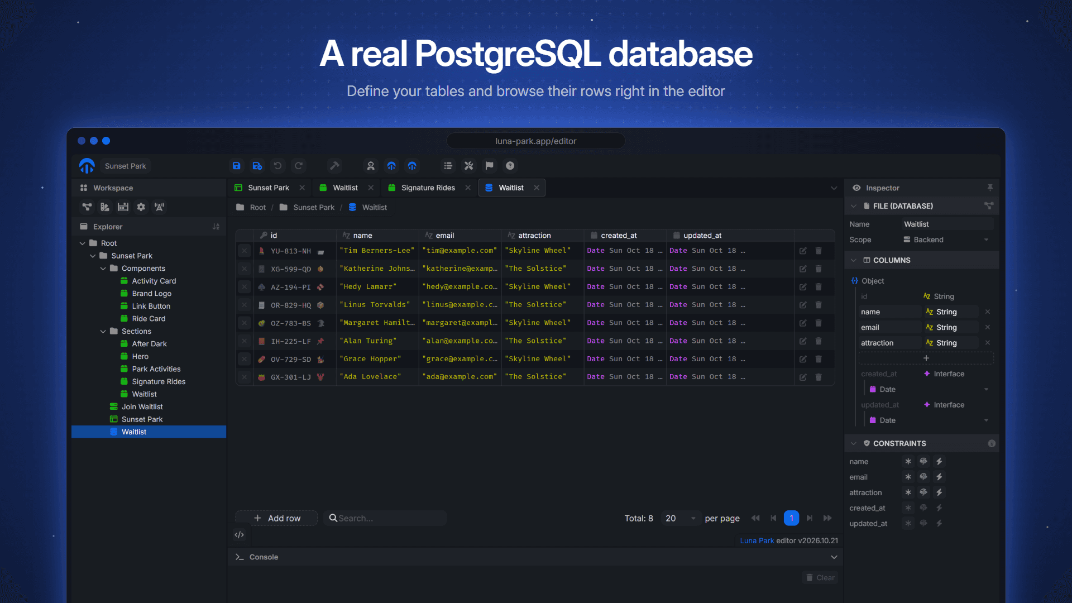1072x603 pixels.
Task: Open the list view toolbar icon
Action: click(448, 166)
